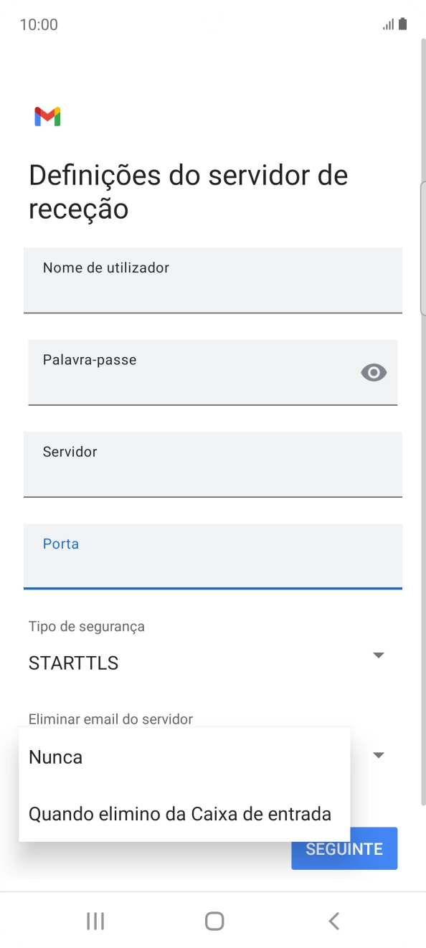Focus the Nome de utilizador field
Image resolution: width=426 pixels, height=948 pixels.
[213, 280]
